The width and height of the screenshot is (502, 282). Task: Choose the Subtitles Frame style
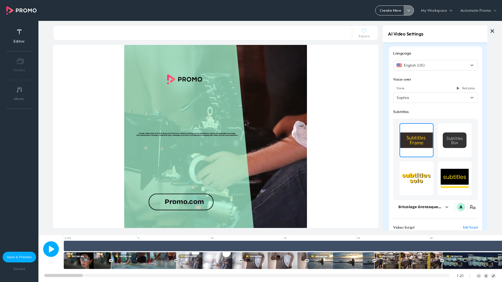point(417,140)
